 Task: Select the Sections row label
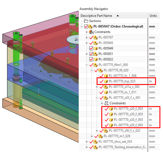(x=95, y=21)
